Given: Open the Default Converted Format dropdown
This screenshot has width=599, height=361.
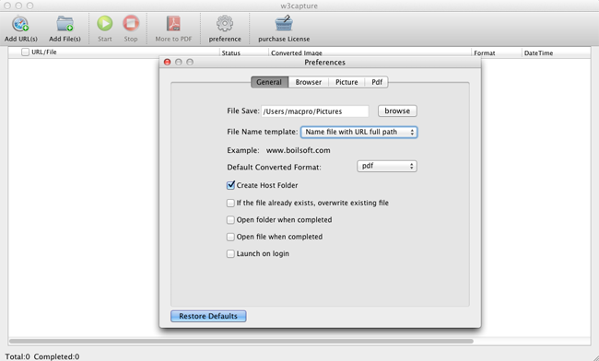Looking at the screenshot, I should (x=387, y=166).
